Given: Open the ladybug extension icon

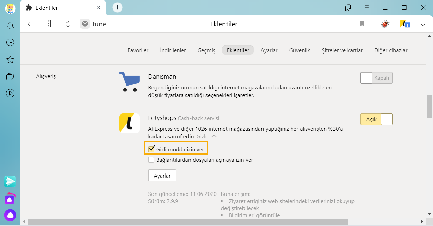Looking at the screenshot, I should click(x=385, y=24).
